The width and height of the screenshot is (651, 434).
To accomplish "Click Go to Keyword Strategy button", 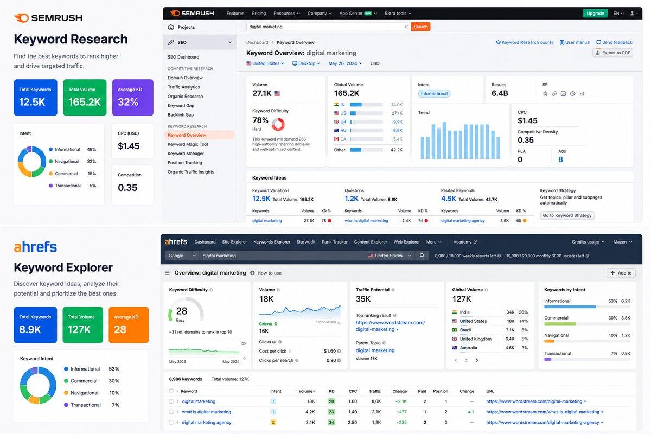I will [x=567, y=215].
